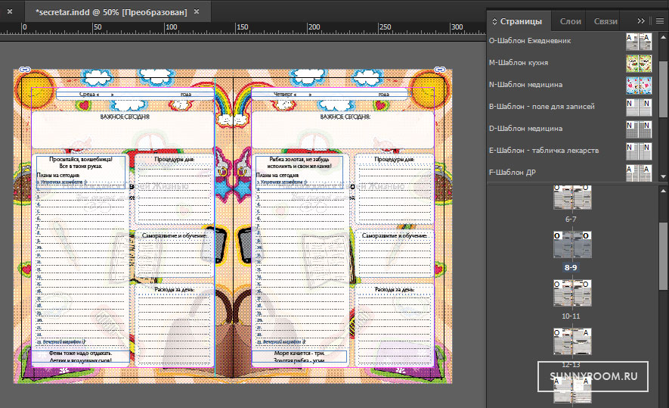Click Четверг date header field on right page
The width and height of the screenshot is (669, 408).
coord(330,94)
